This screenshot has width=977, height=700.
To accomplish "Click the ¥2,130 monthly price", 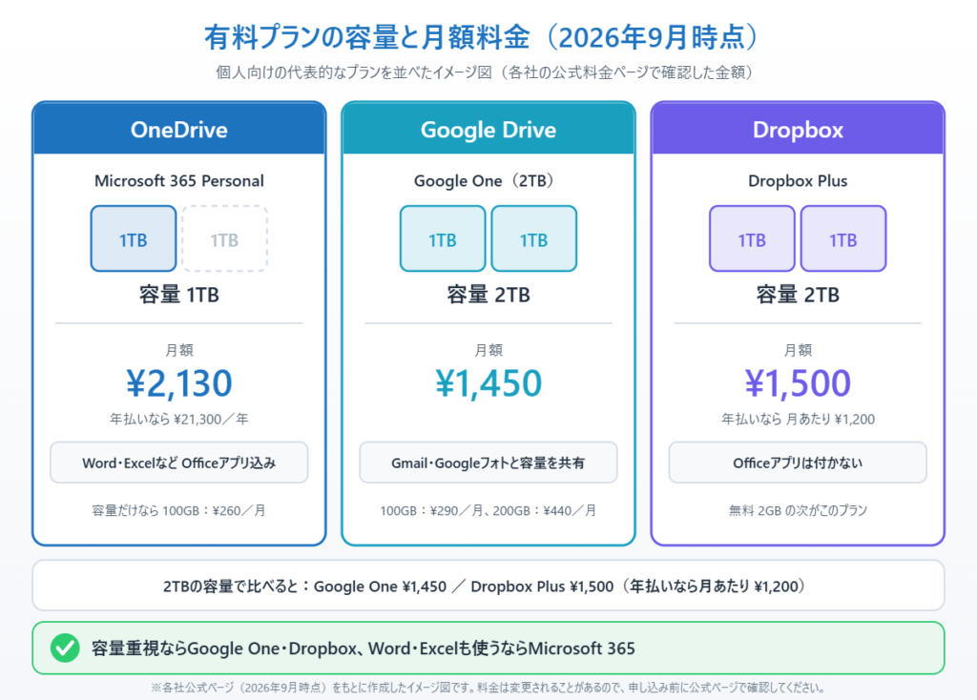I will point(179,383).
